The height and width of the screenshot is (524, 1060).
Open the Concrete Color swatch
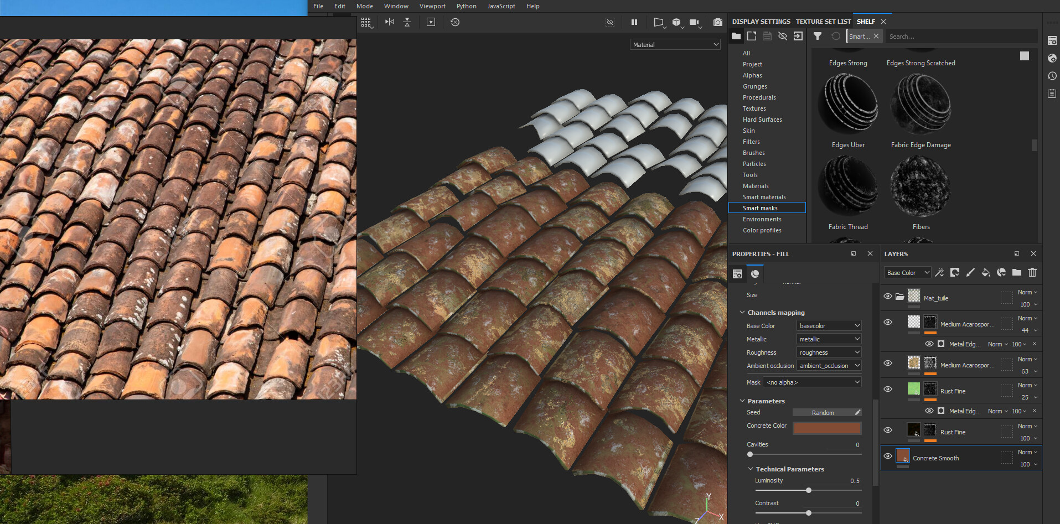(x=827, y=428)
